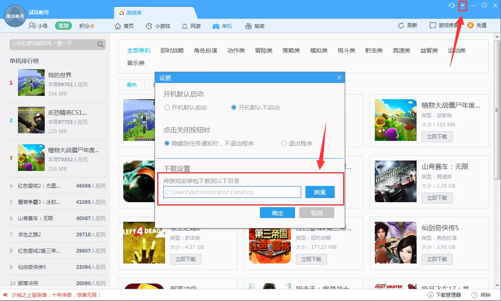Click the 激活帐号 avatar

coord(15,16)
